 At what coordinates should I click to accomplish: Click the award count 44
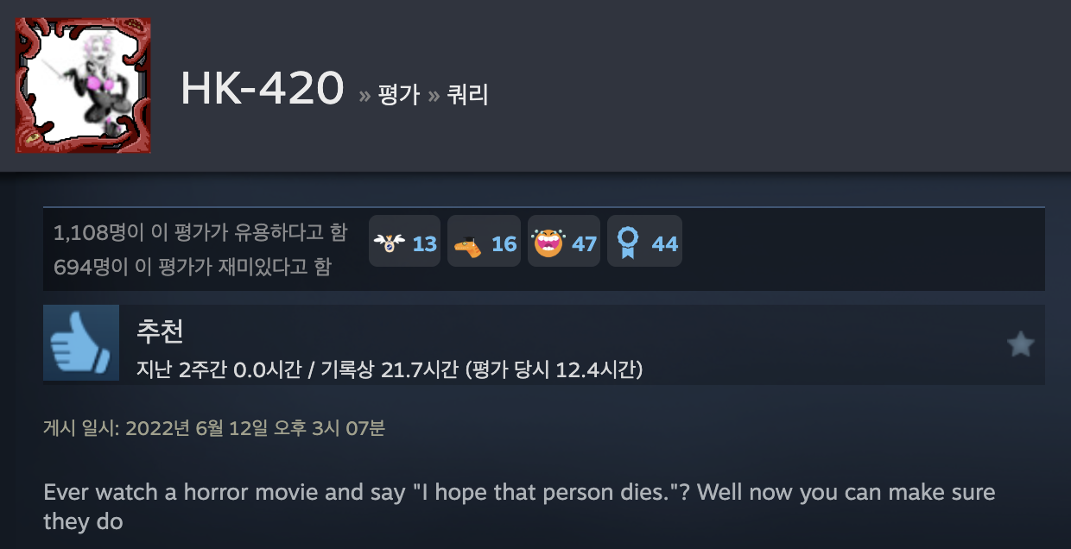click(665, 244)
